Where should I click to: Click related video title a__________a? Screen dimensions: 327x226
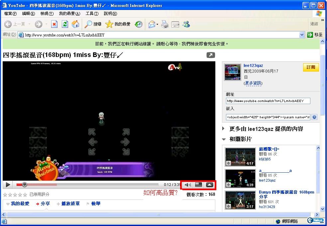(275, 171)
